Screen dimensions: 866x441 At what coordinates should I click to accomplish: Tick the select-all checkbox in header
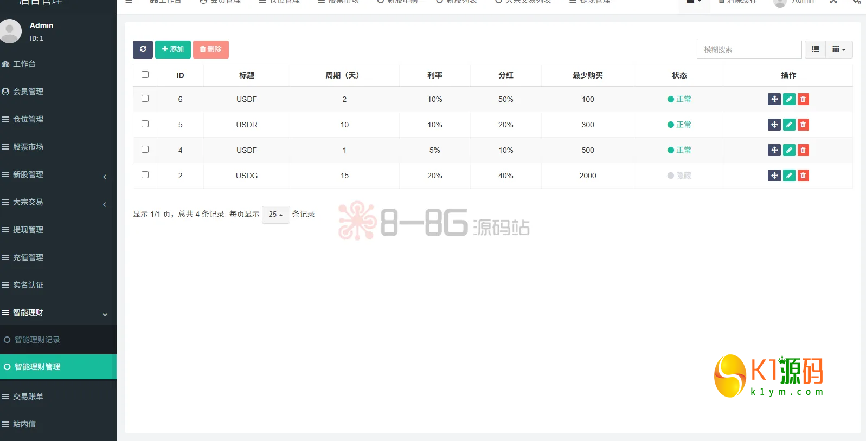pyautogui.click(x=145, y=75)
